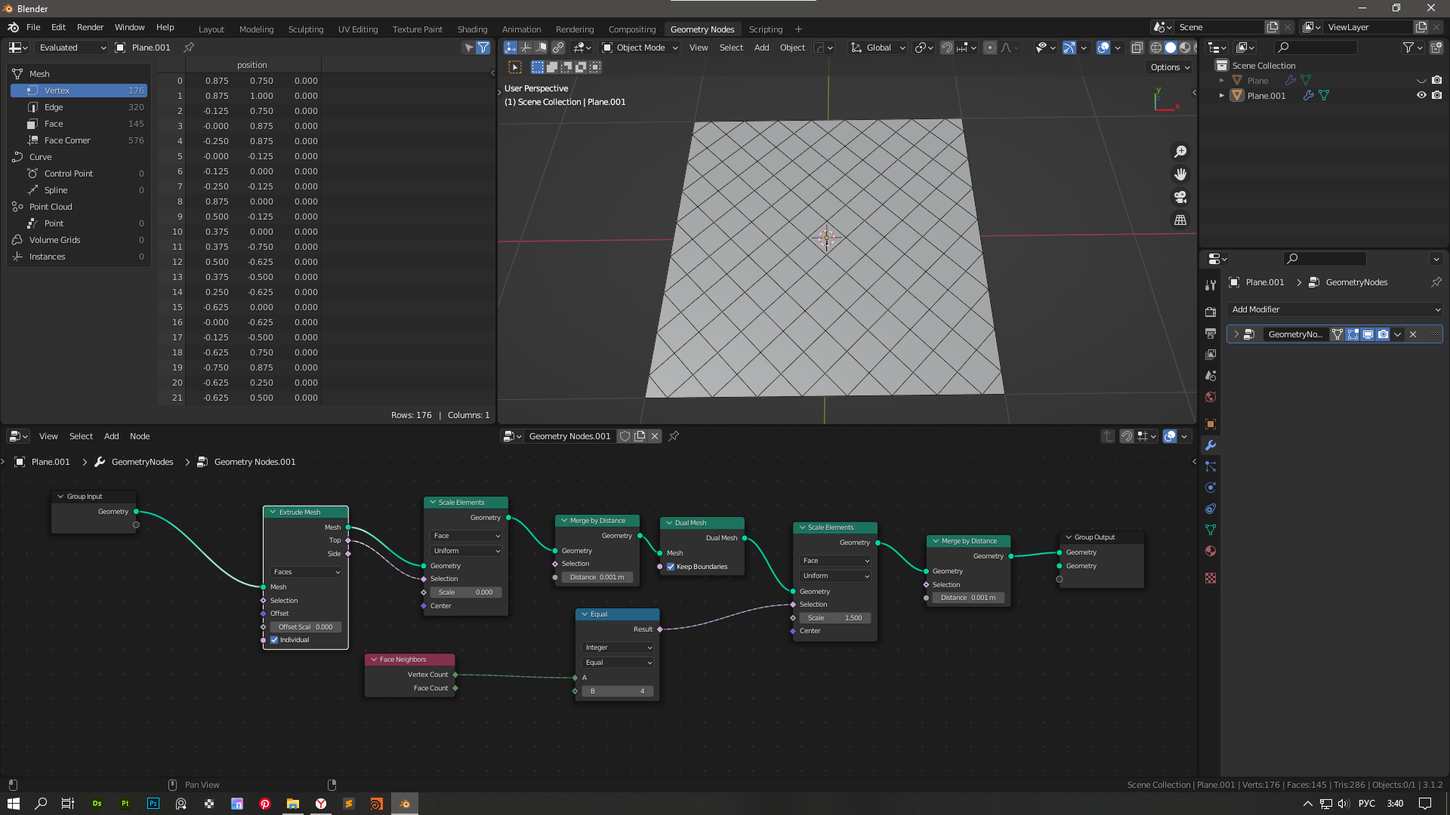Click the Plane.001 item in outliner
The image size is (1450, 815).
click(x=1266, y=96)
